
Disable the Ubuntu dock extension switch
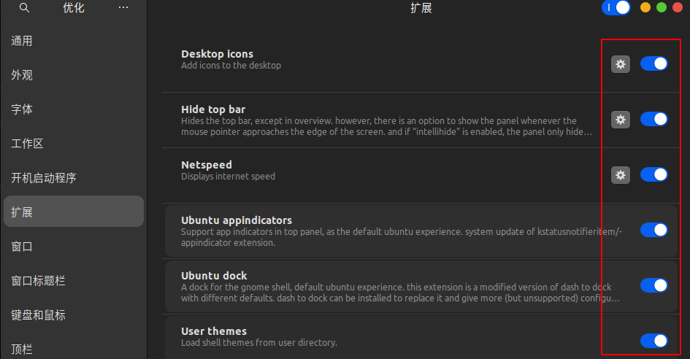click(x=654, y=285)
